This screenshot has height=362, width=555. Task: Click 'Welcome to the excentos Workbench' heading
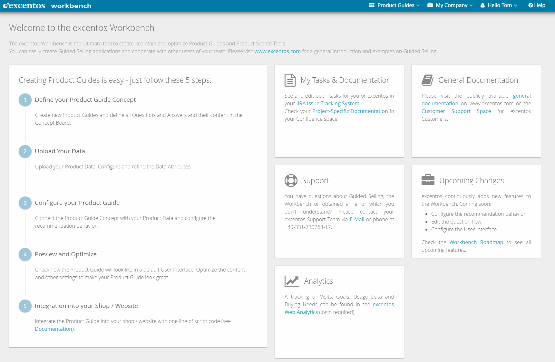click(x=82, y=28)
